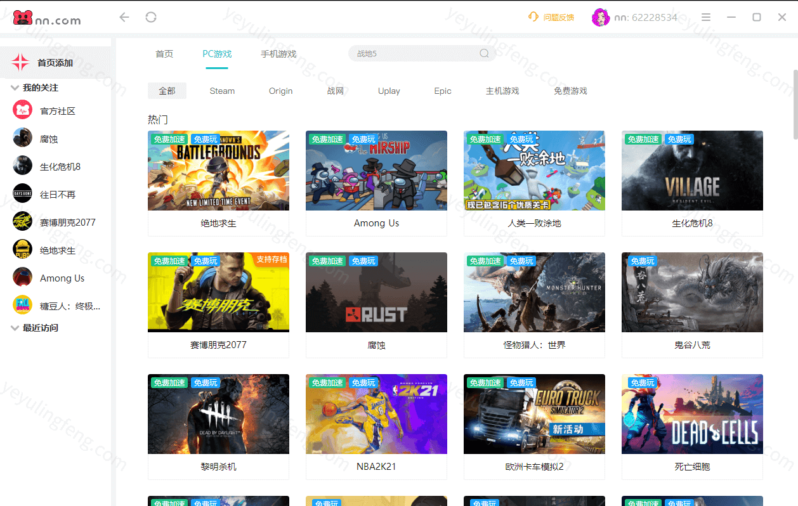Filter games by Steam platform

pos(222,91)
